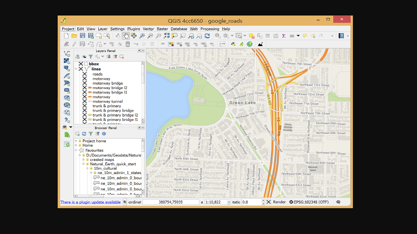The height and width of the screenshot is (234, 417).
Task: Open the Field Calculator sigma icon
Action: point(284,36)
